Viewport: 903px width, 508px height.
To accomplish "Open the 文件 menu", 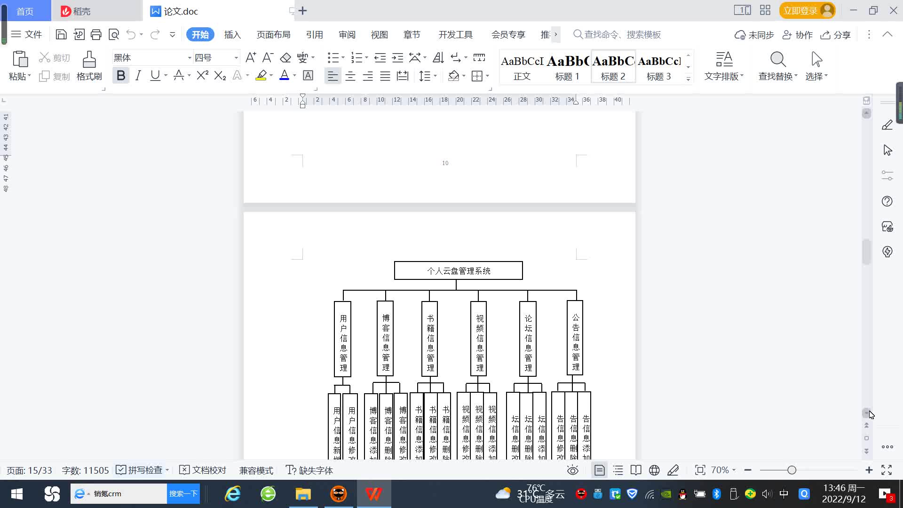I will click(x=26, y=34).
